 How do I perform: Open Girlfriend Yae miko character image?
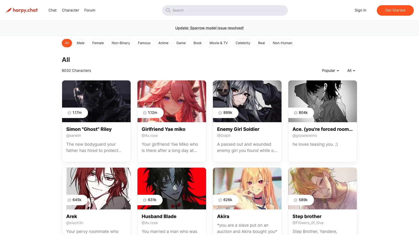(172, 101)
